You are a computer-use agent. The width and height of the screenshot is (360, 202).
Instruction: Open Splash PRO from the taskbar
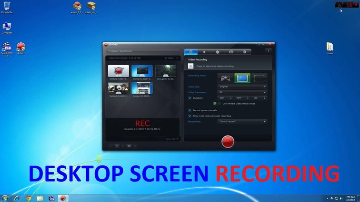51,198
